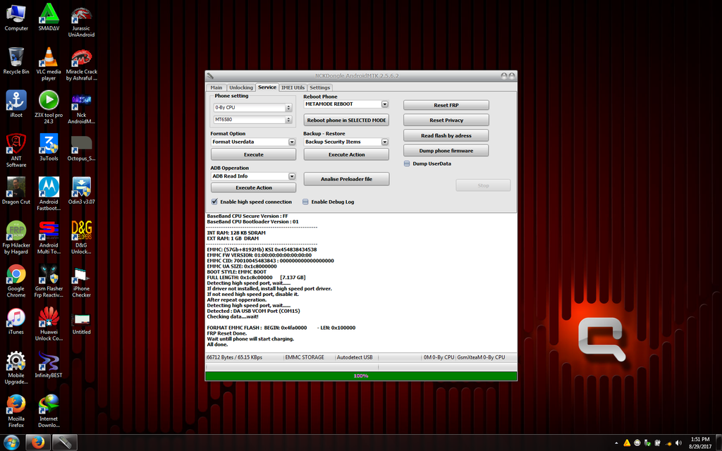Click the green 100% progress bar
The width and height of the screenshot is (722, 451).
point(361,376)
